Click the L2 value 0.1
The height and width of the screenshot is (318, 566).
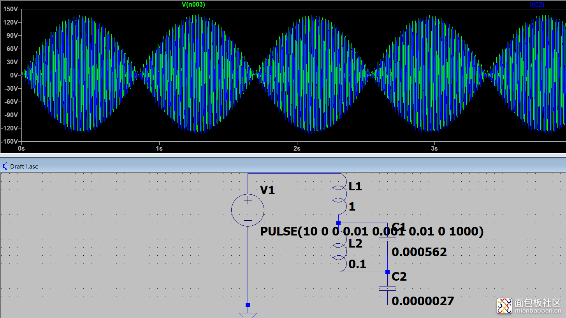357,264
